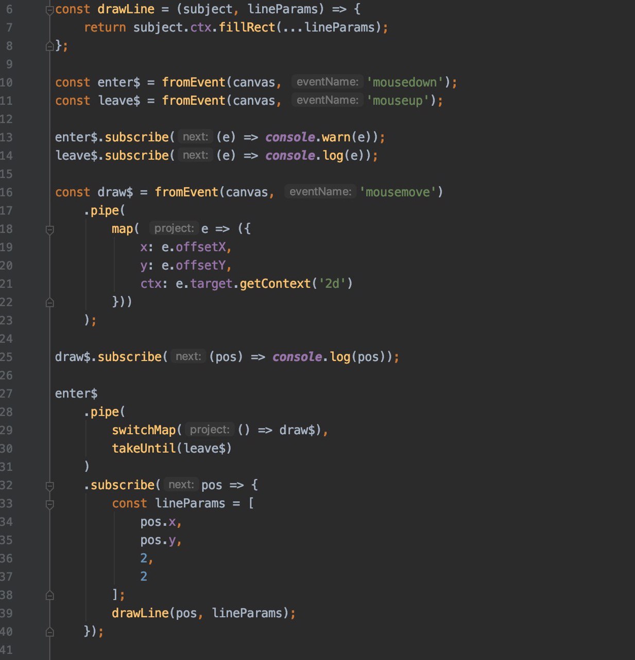The width and height of the screenshot is (635, 660).
Task: Click the getContext method call on line 21
Action: click(x=275, y=284)
